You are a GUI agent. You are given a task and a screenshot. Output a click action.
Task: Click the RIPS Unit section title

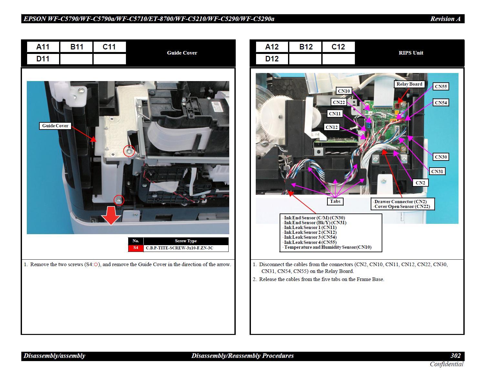click(411, 53)
